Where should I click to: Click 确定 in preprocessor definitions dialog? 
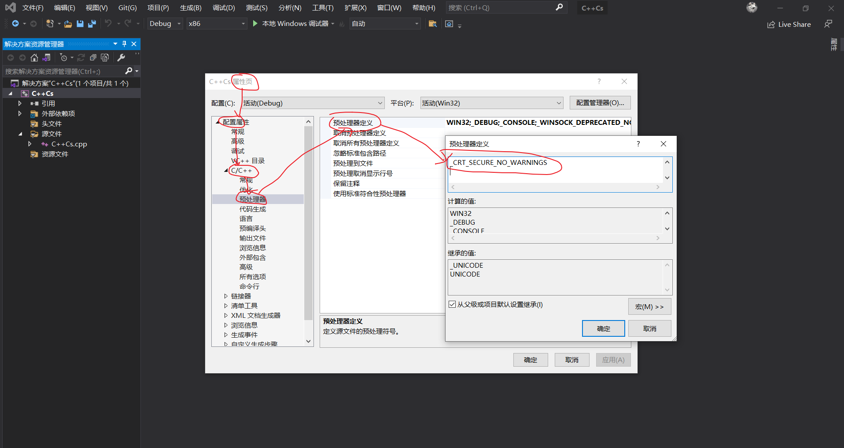pos(604,328)
